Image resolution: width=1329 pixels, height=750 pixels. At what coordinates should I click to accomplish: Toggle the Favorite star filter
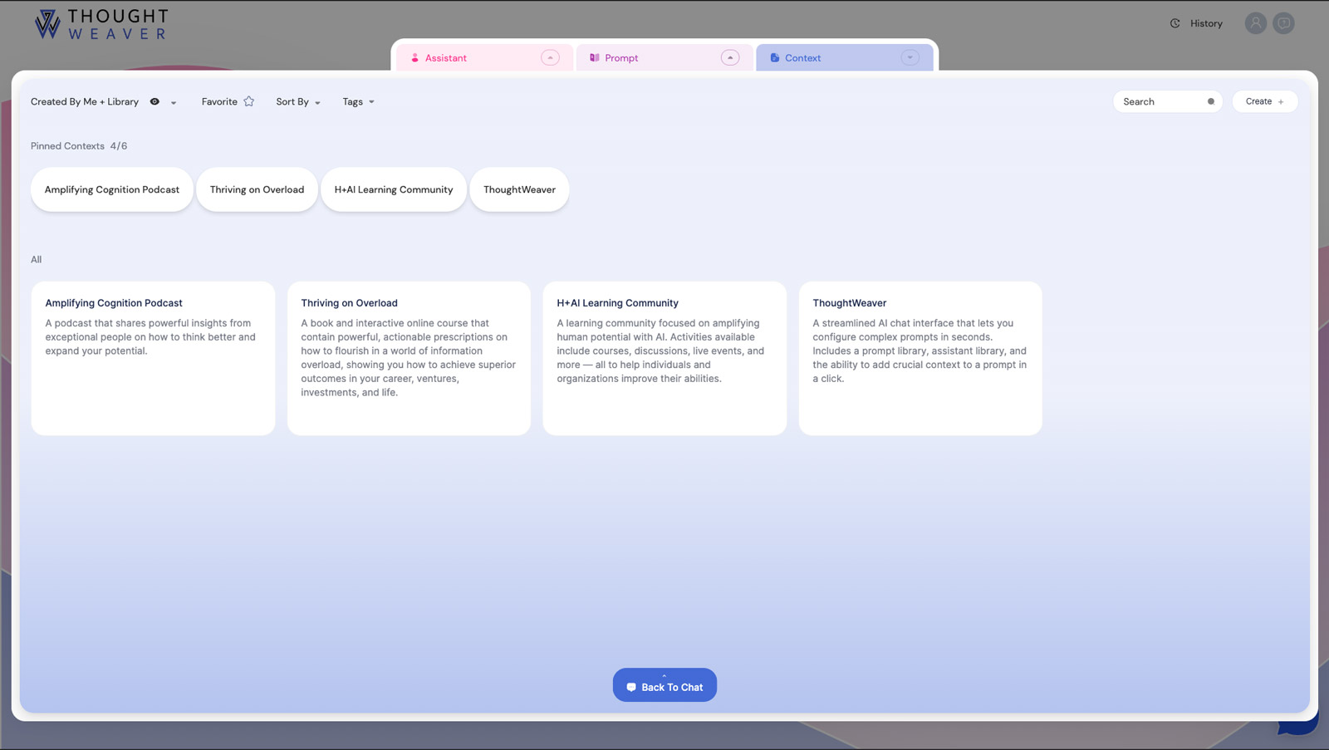tap(248, 101)
